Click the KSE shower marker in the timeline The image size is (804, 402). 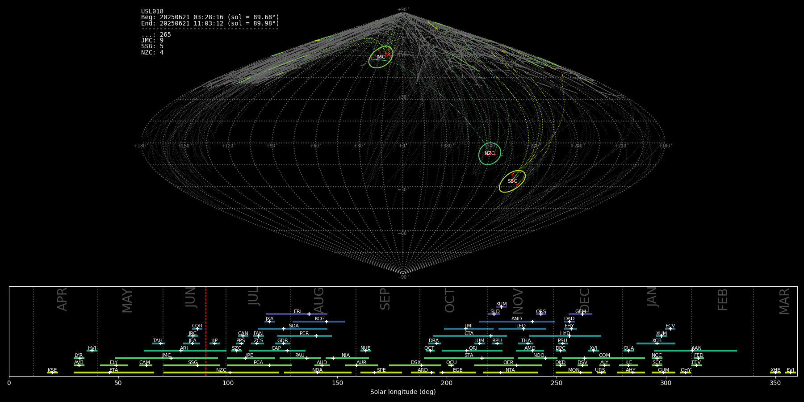tap(52, 373)
